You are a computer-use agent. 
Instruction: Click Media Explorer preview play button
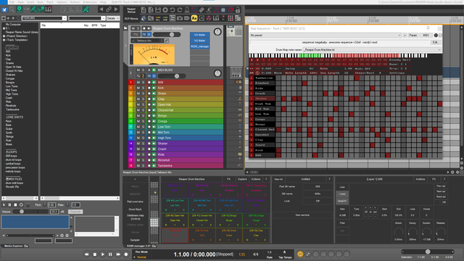(4, 204)
